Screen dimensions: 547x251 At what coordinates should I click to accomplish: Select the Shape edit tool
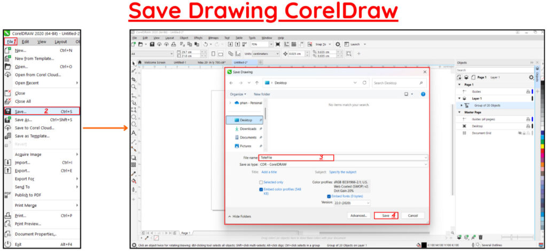pyautogui.click(x=134, y=71)
